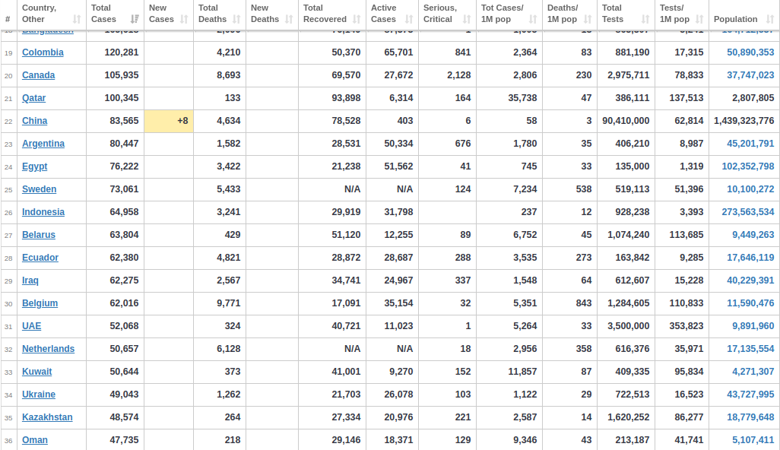Open Netherlands' population link 17,135,554
The height and width of the screenshot is (450, 780).
click(750, 349)
